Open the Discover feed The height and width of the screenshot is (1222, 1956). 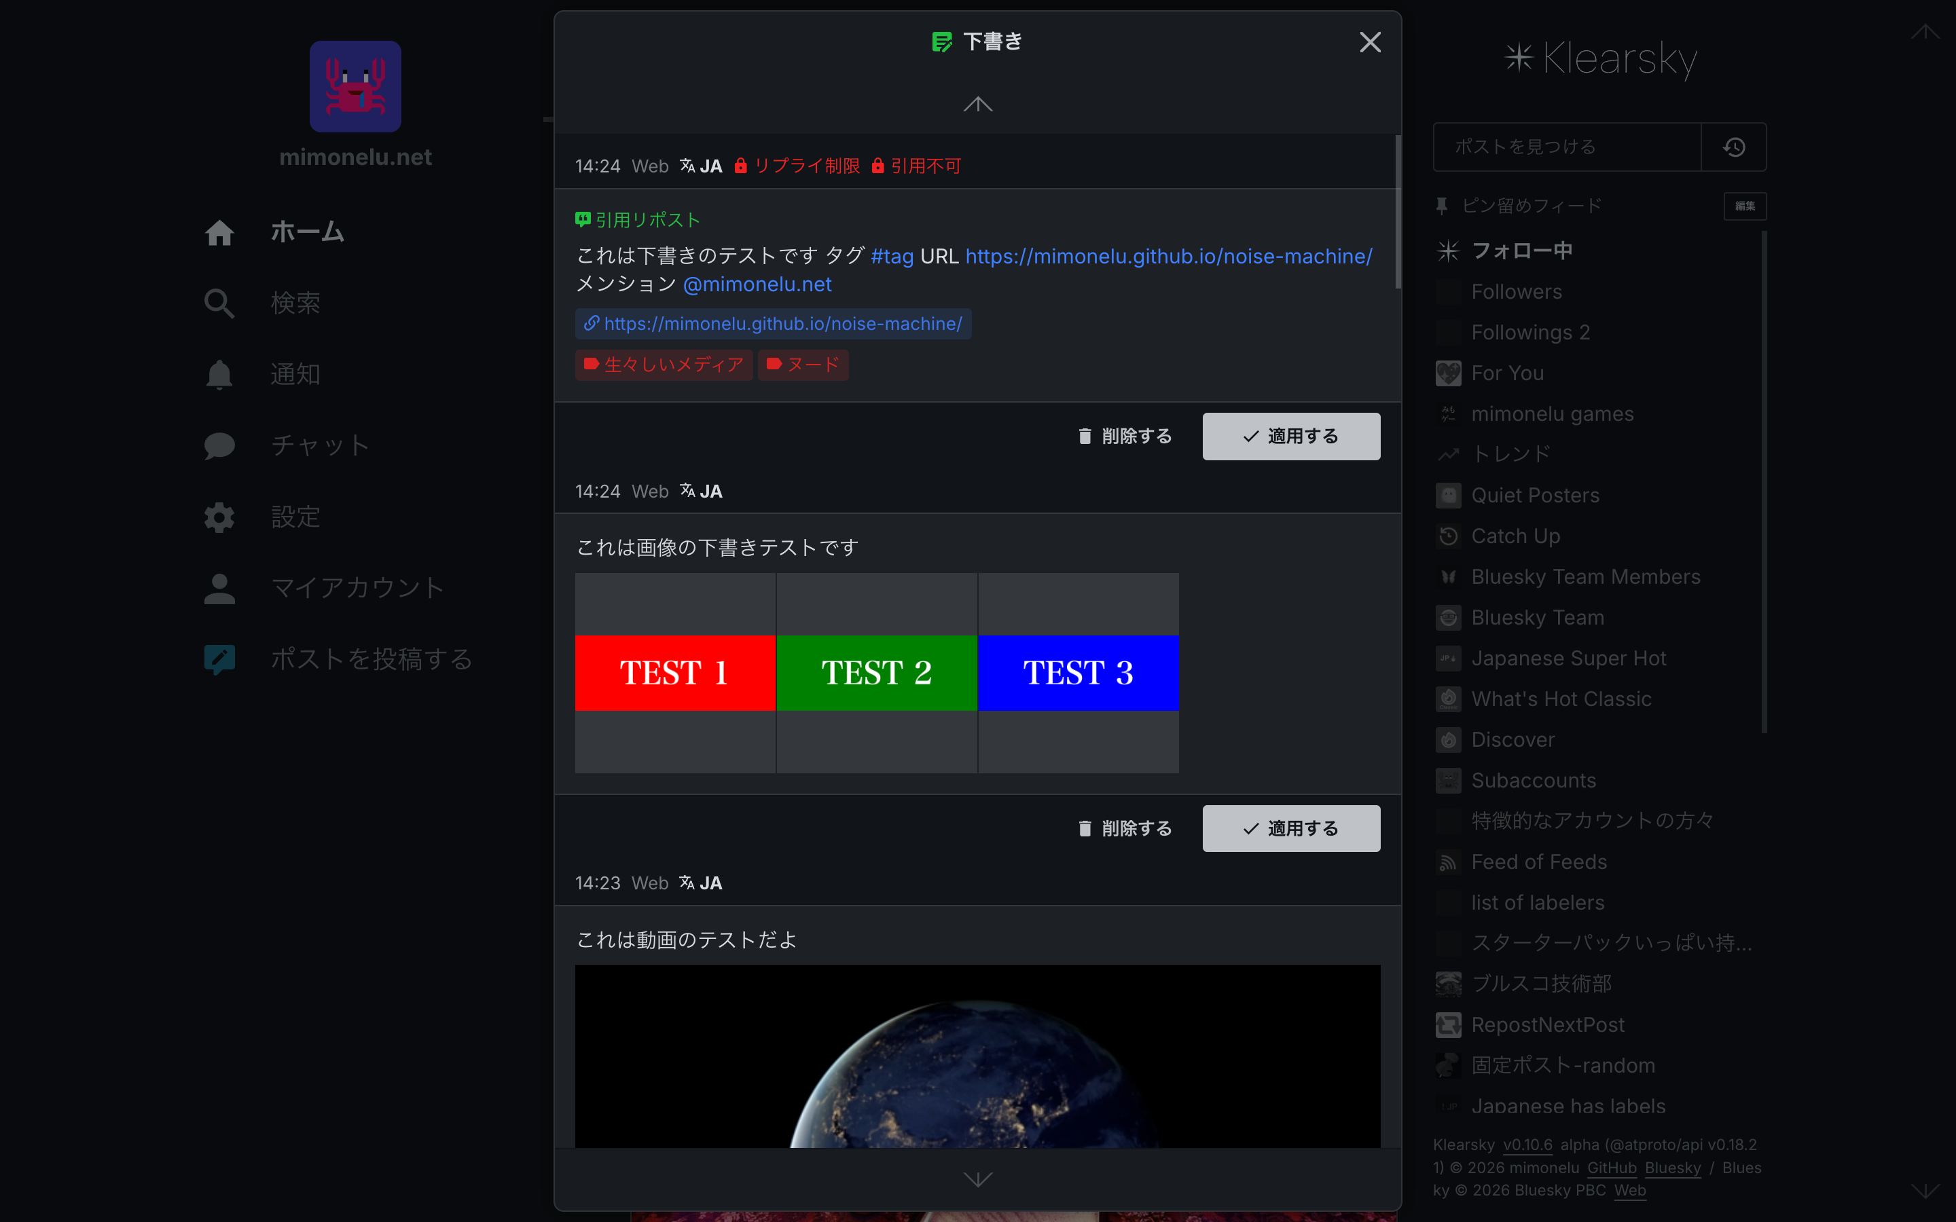pos(1513,739)
